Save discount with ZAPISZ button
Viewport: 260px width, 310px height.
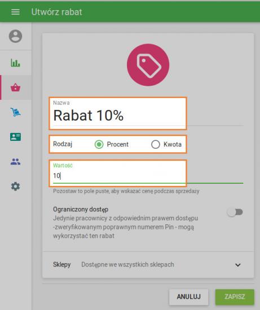coord(235,296)
